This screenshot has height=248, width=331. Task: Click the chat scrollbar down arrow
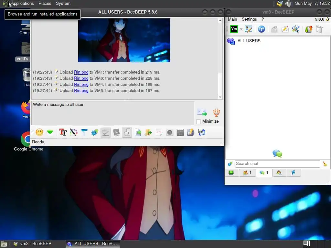pos(220,97)
